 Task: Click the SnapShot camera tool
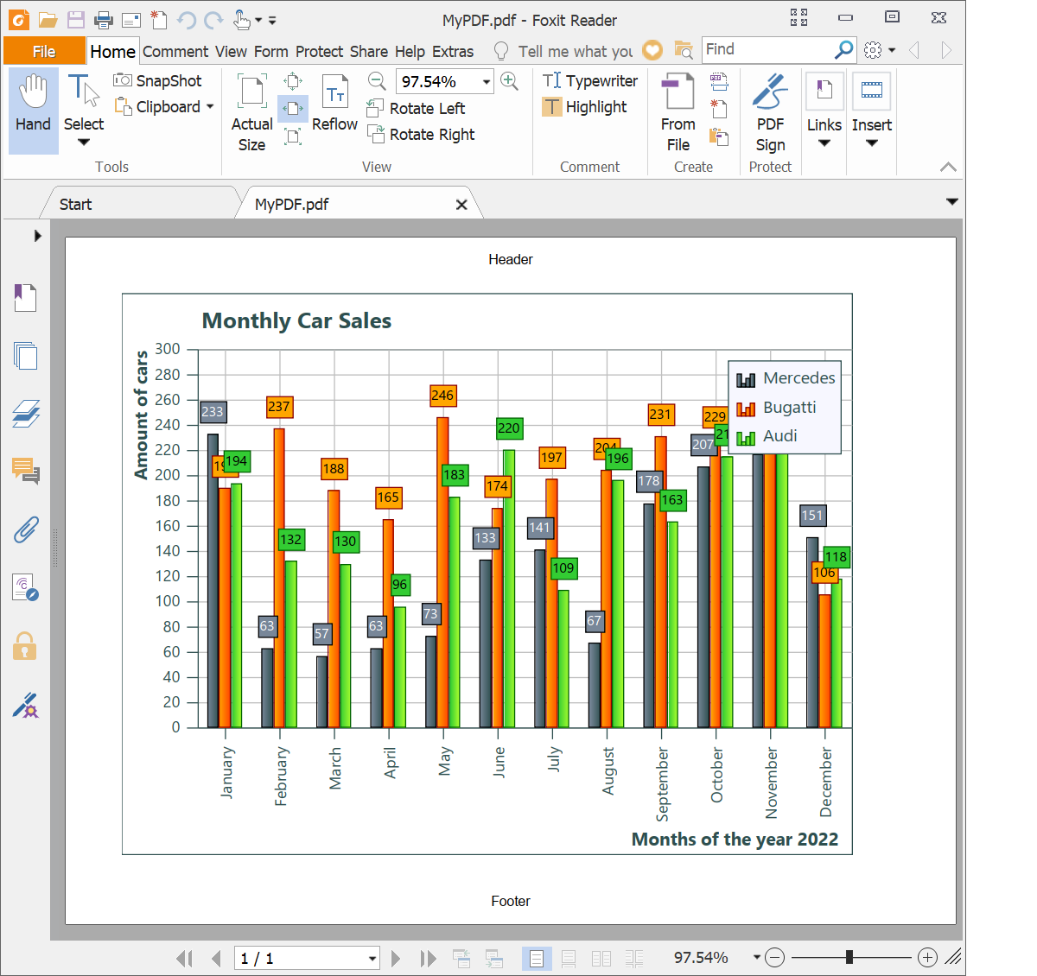pyautogui.click(x=159, y=80)
